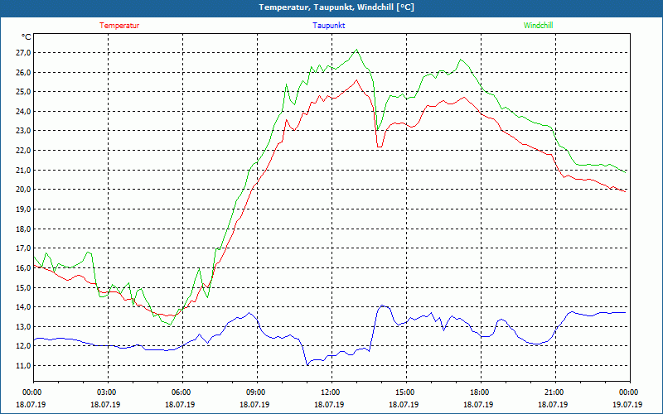Screen dimensions: 663x414
Task: Click the blue Taupunkt legend label
Action: tap(328, 26)
